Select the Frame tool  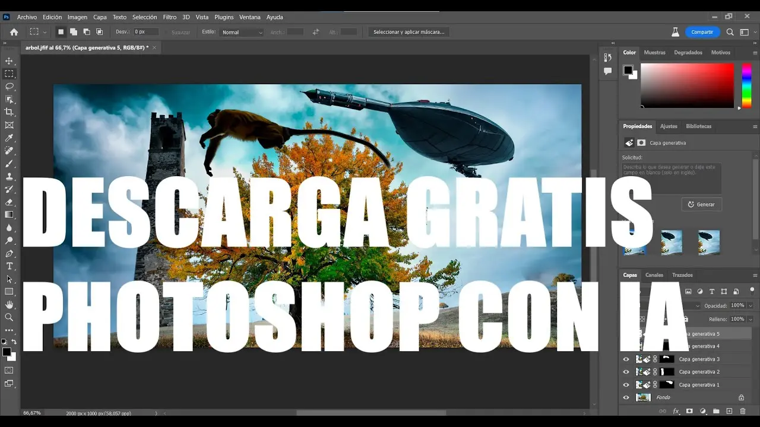click(9, 125)
